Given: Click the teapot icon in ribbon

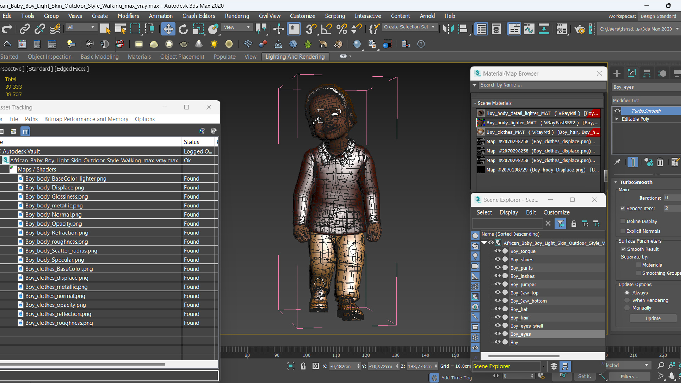Looking at the screenshot, I should click(184, 44).
